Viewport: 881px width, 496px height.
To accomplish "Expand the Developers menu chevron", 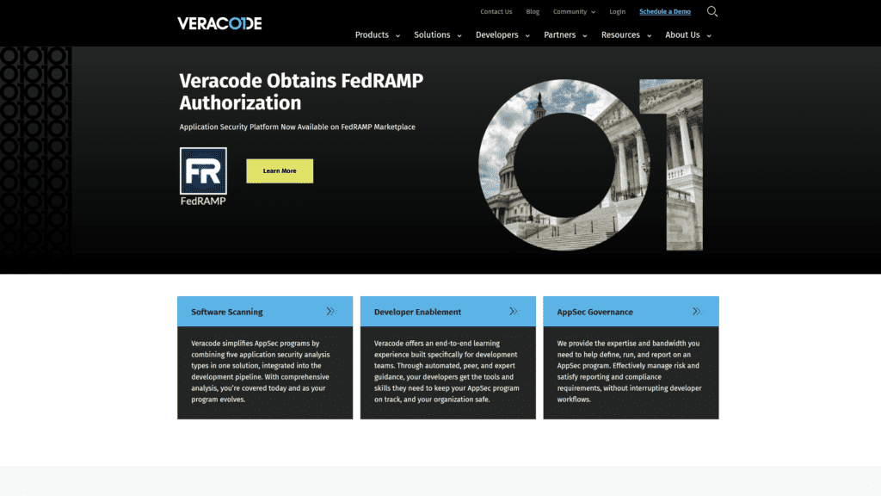I will point(527,36).
